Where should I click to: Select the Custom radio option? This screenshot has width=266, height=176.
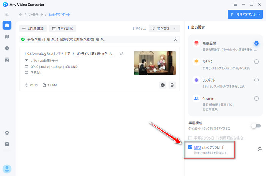point(256,98)
